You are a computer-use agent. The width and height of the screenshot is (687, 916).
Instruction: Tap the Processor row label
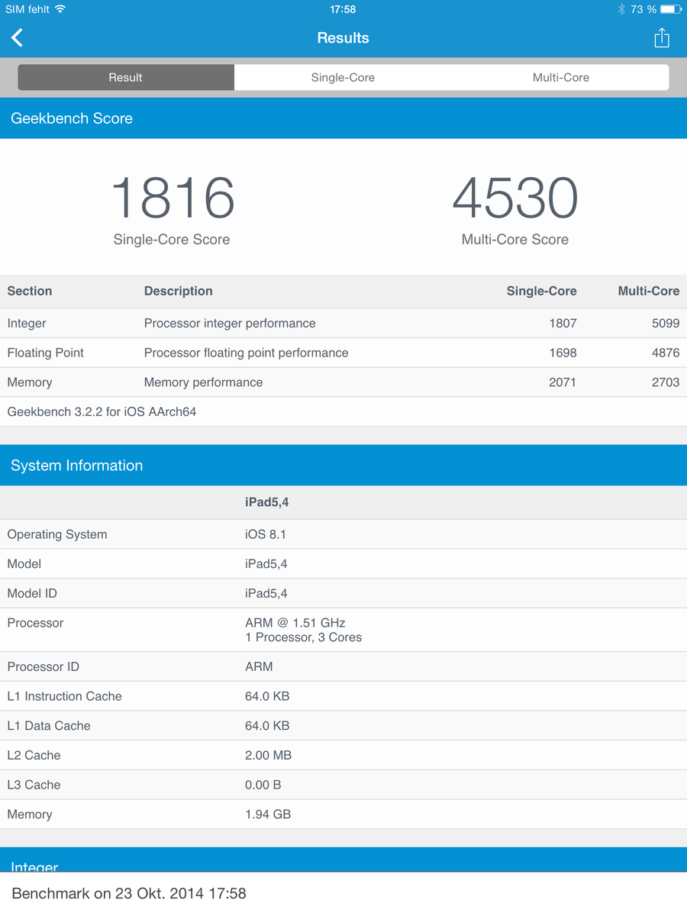pyautogui.click(x=35, y=623)
